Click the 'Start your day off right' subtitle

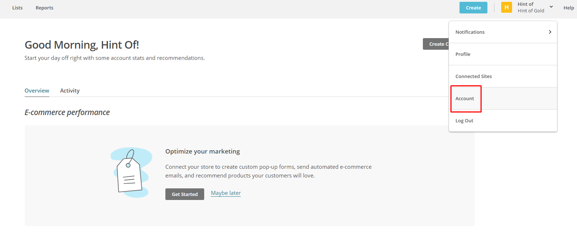[115, 58]
